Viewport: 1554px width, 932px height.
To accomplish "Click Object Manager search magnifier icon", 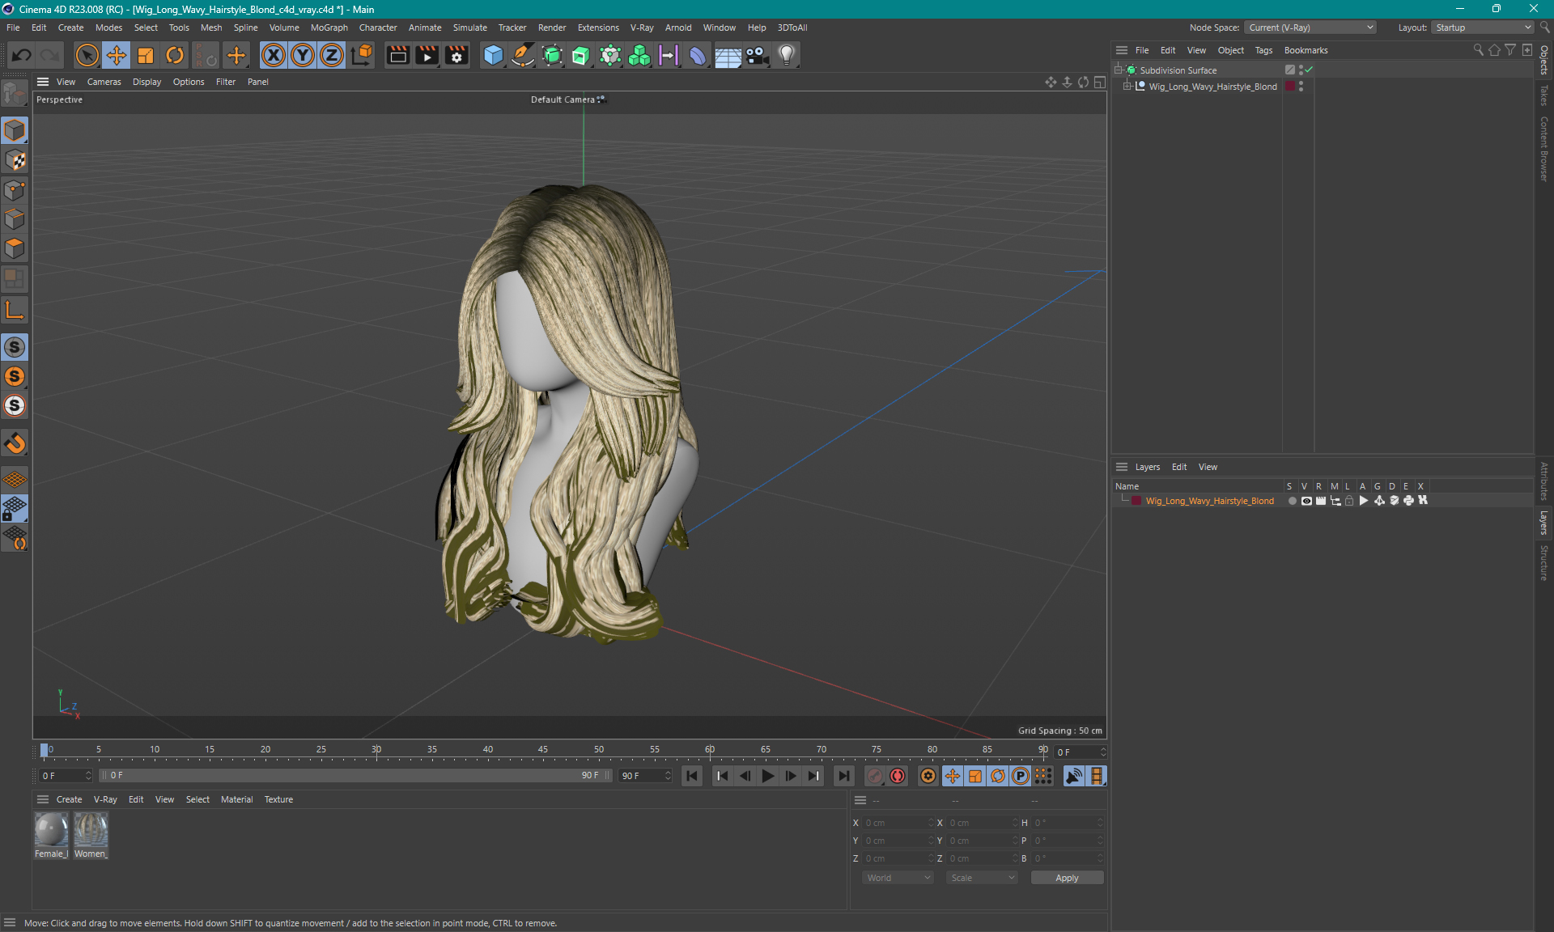I will coord(1479,50).
